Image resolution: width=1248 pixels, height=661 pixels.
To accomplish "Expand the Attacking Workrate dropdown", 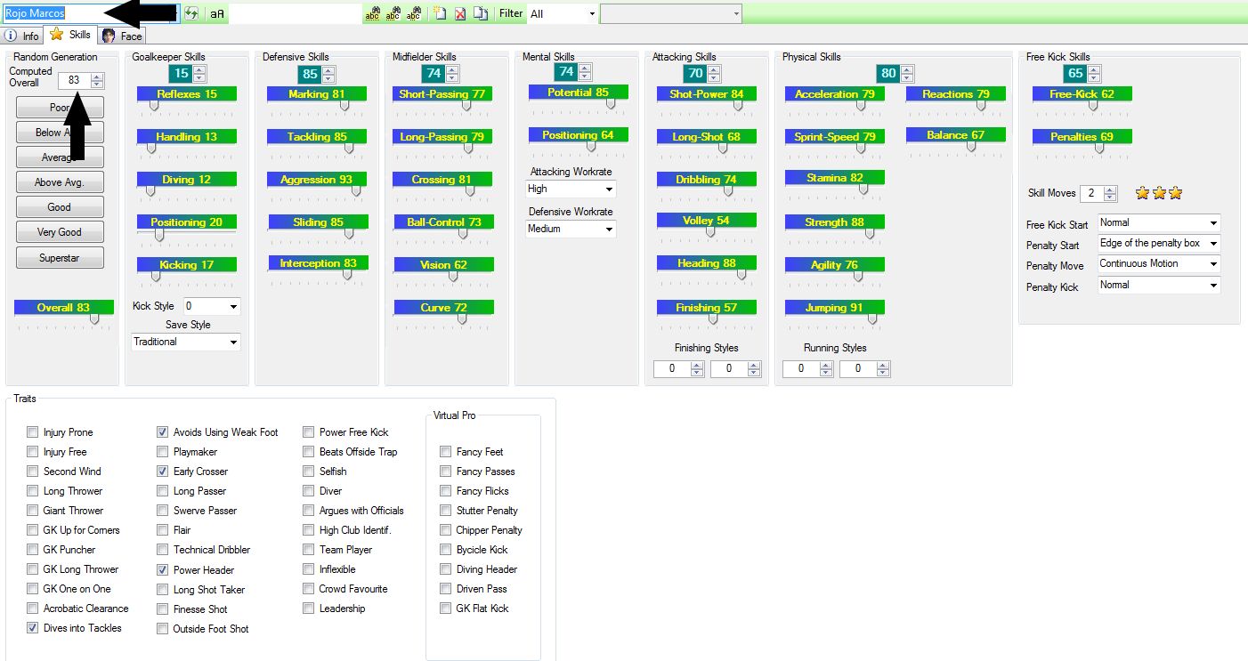I will tap(571, 189).
